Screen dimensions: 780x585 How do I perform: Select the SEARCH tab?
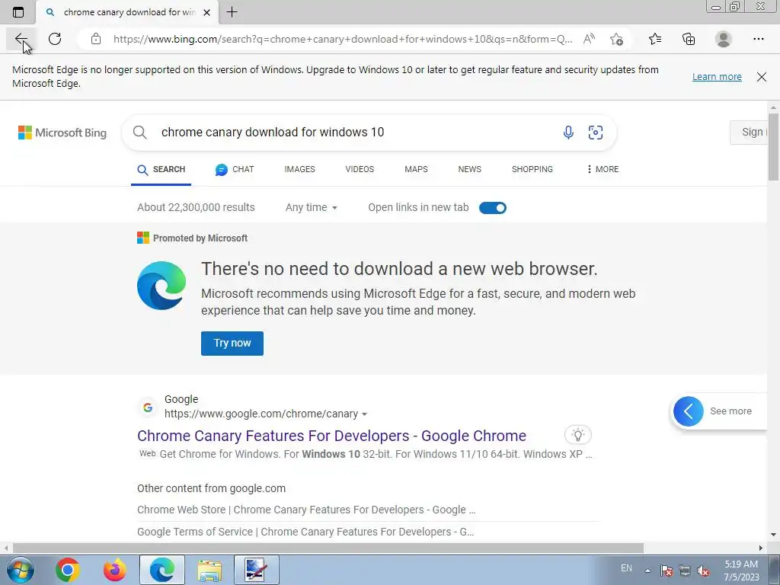pos(161,170)
